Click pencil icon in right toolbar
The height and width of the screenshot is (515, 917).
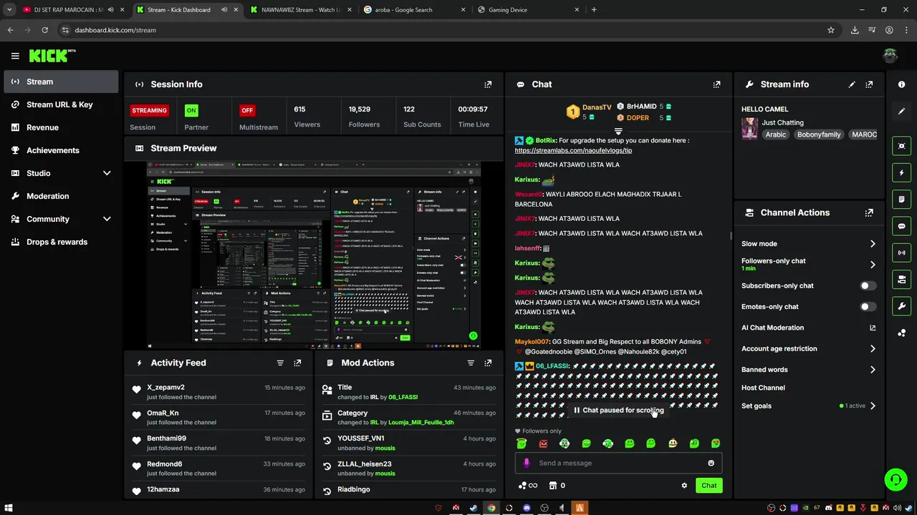point(901,112)
